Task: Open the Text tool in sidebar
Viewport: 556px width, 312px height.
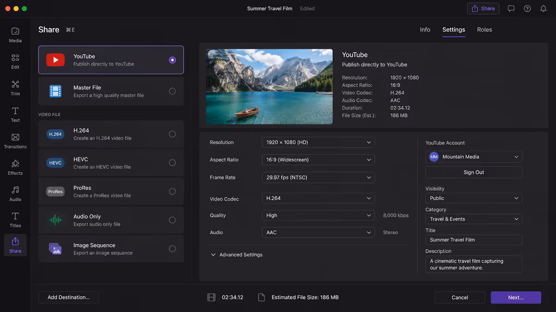Action: [x=15, y=114]
